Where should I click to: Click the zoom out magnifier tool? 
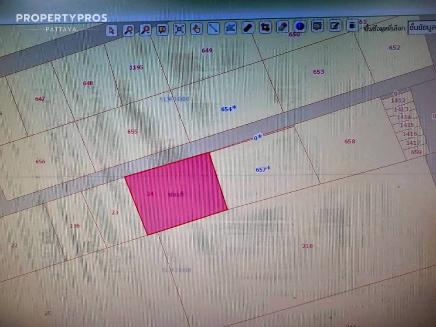[x=145, y=30]
